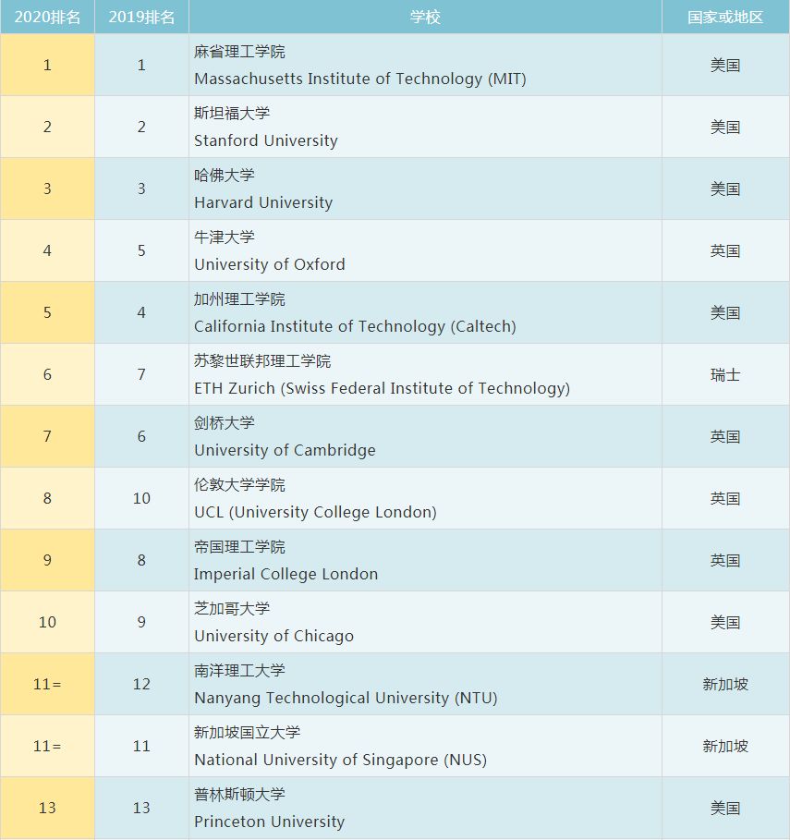
Task: Click 2019 rank 4 in Caltech row
Action: click(x=141, y=312)
